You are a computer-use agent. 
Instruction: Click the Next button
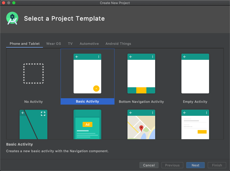[x=195, y=165]
